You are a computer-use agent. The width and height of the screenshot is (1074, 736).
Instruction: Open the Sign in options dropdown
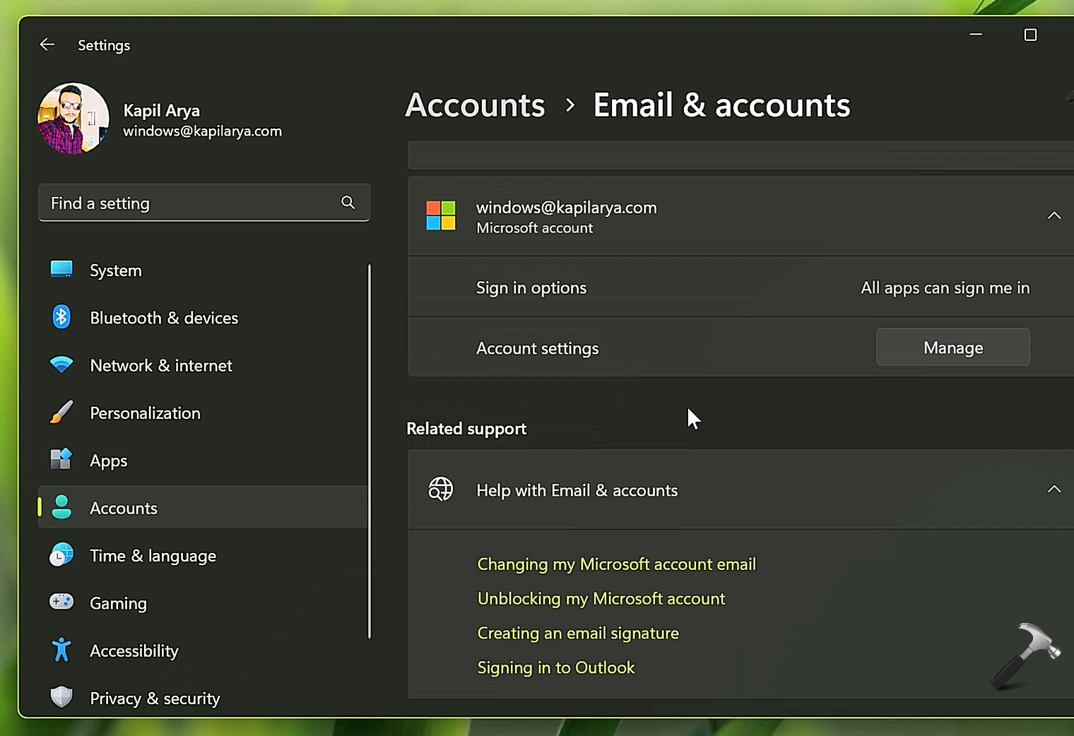click(945, 288)
